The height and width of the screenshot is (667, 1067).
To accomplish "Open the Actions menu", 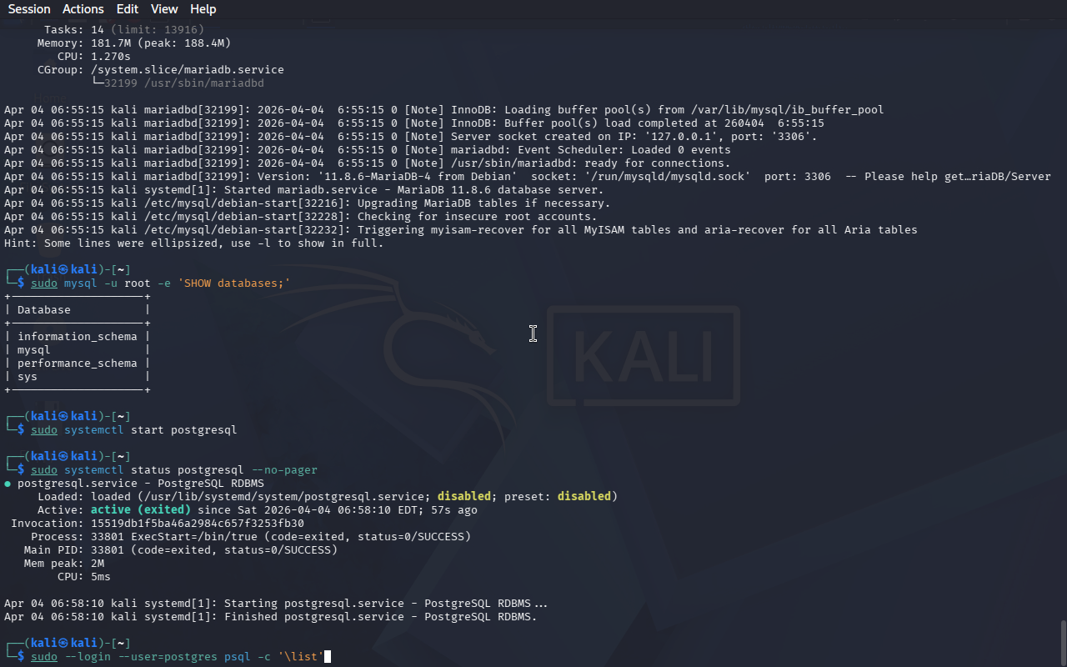I will (83, 9).
